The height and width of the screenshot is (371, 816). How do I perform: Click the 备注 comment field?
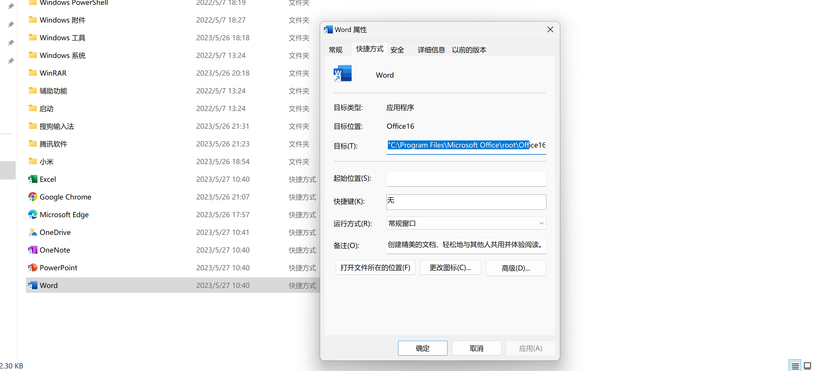466,246
